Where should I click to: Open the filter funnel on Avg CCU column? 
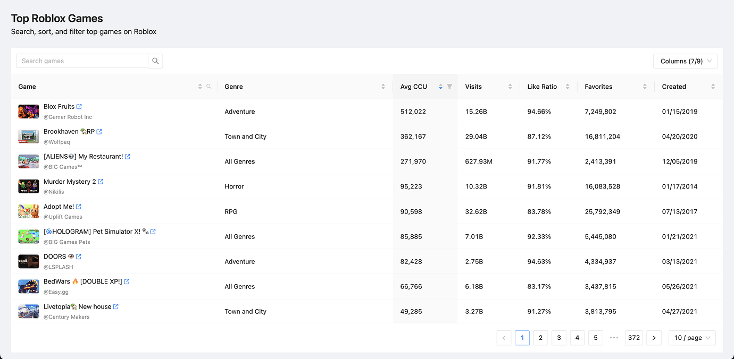pos(451,86)
